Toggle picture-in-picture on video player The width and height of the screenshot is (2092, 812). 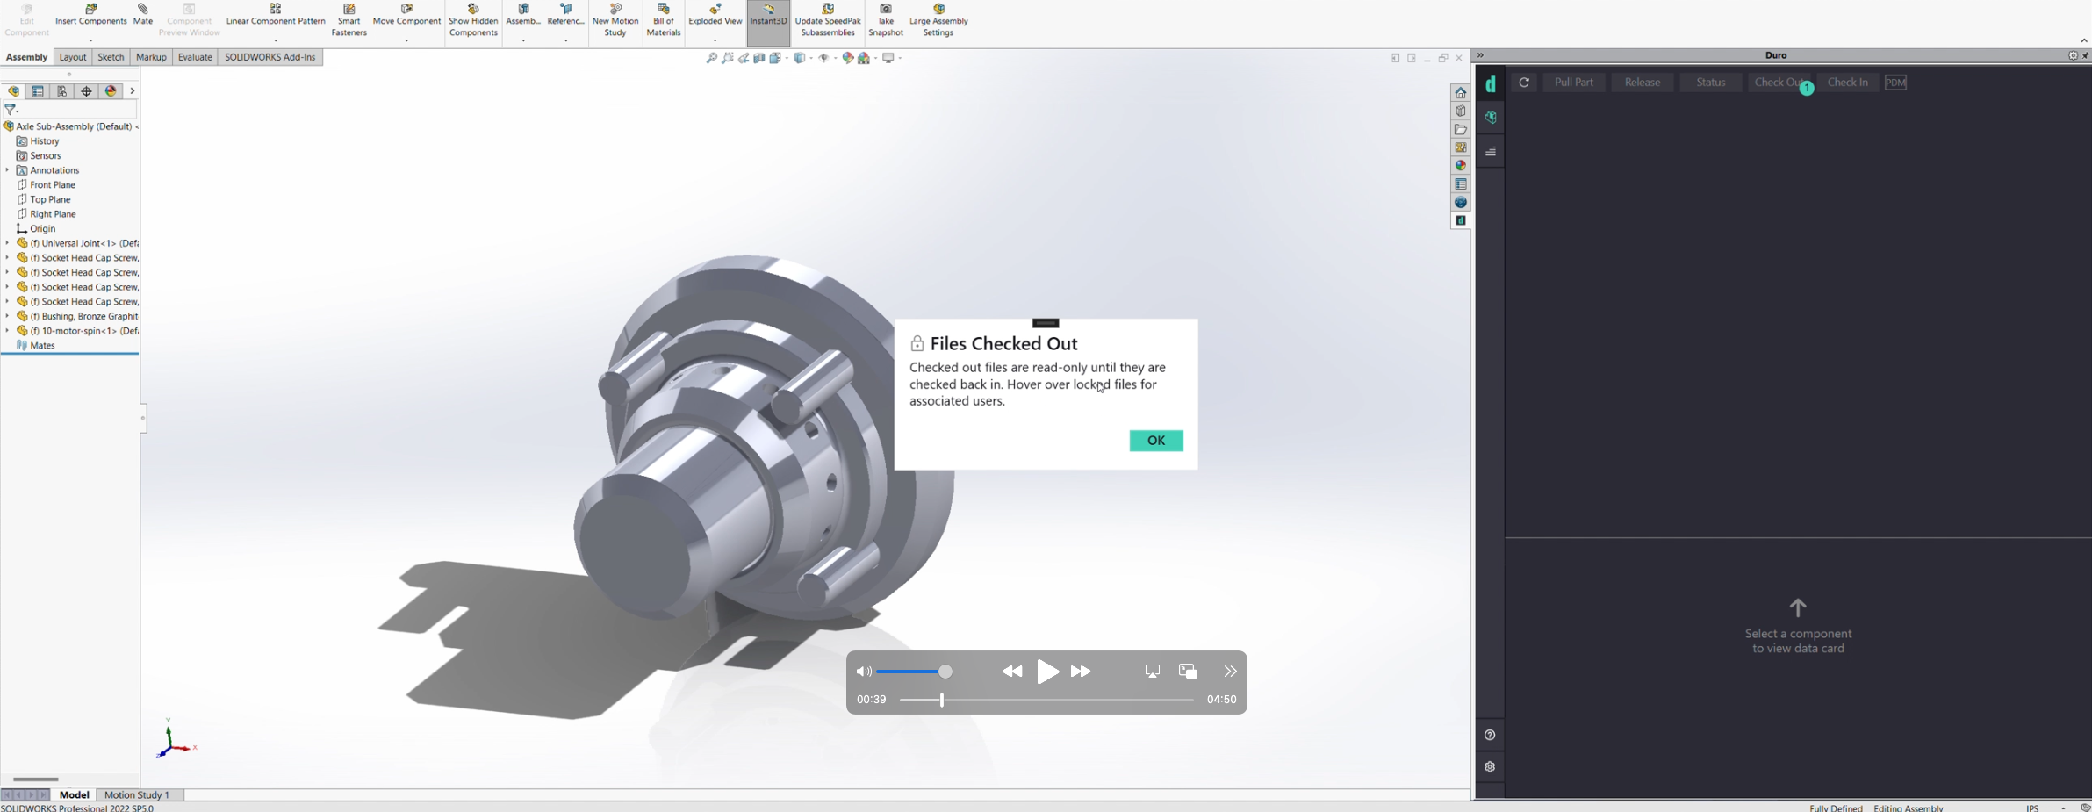[x=1188, y=672]
